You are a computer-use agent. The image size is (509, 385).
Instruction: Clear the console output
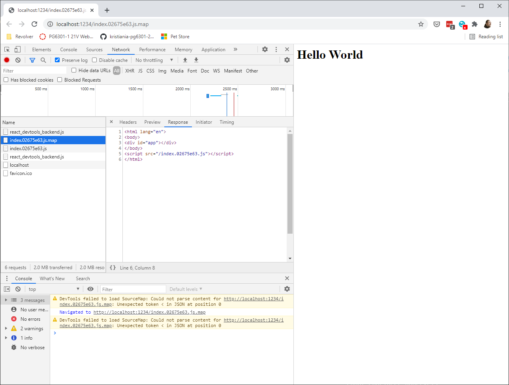(x=17, y=289)
